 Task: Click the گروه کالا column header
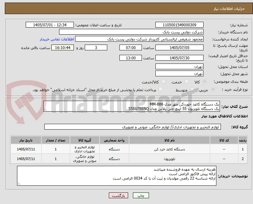point(85,140)
